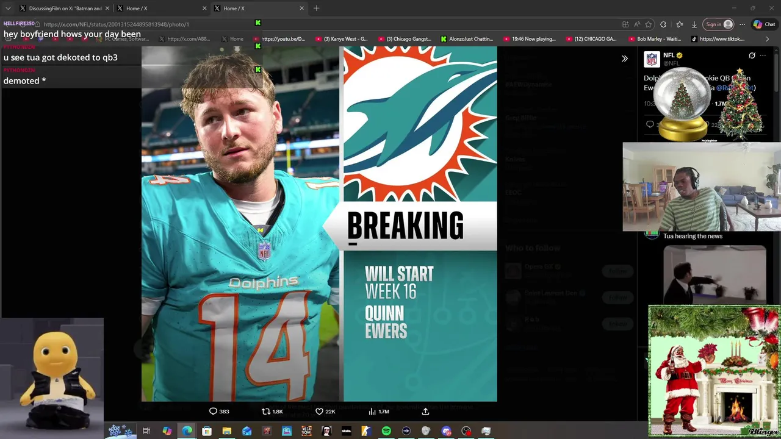The image size is (781, 439).
Task: Close the DiscussingFilm on X tab
Action: click(107, 9)
